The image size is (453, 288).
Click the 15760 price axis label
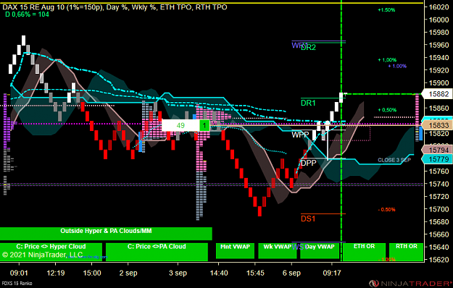[439, 171]
